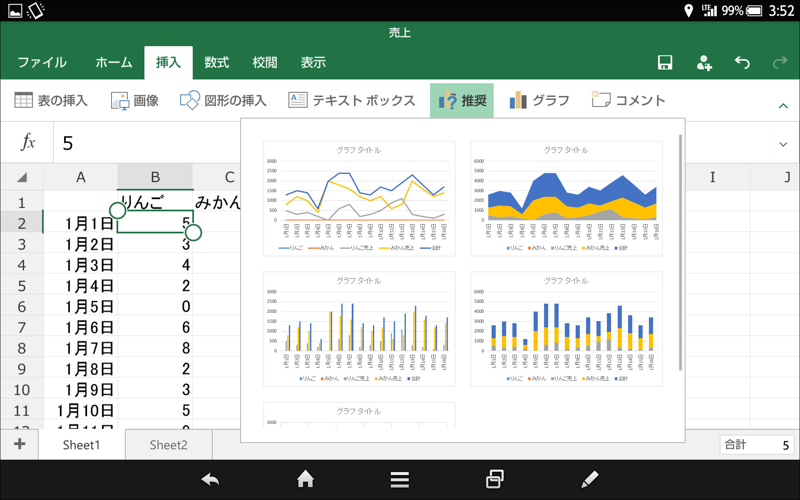Expand the formula bar chevron
The height and width of the screenshot is (500, 800).
click(x=783, y=144)
